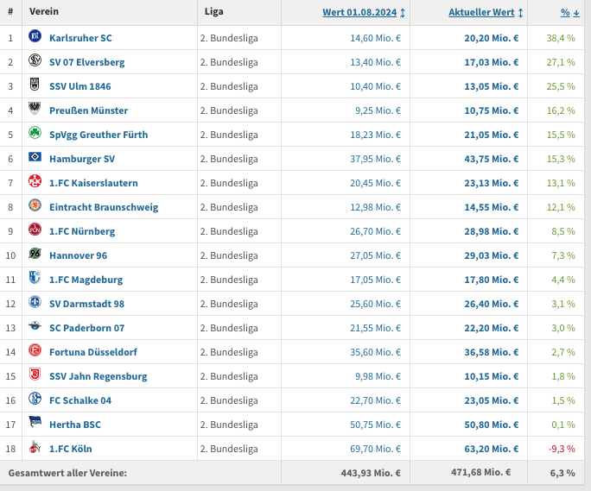Screen dimensions: 591x491
Task: Click the Liga column header
Action: 213,12
